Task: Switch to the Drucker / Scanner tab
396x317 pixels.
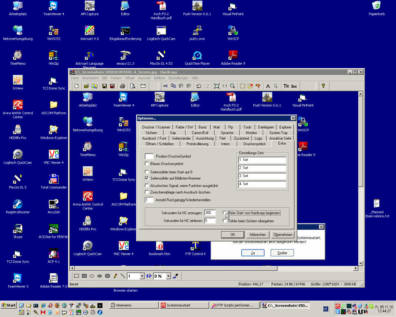Action: (x=156, y=127)
